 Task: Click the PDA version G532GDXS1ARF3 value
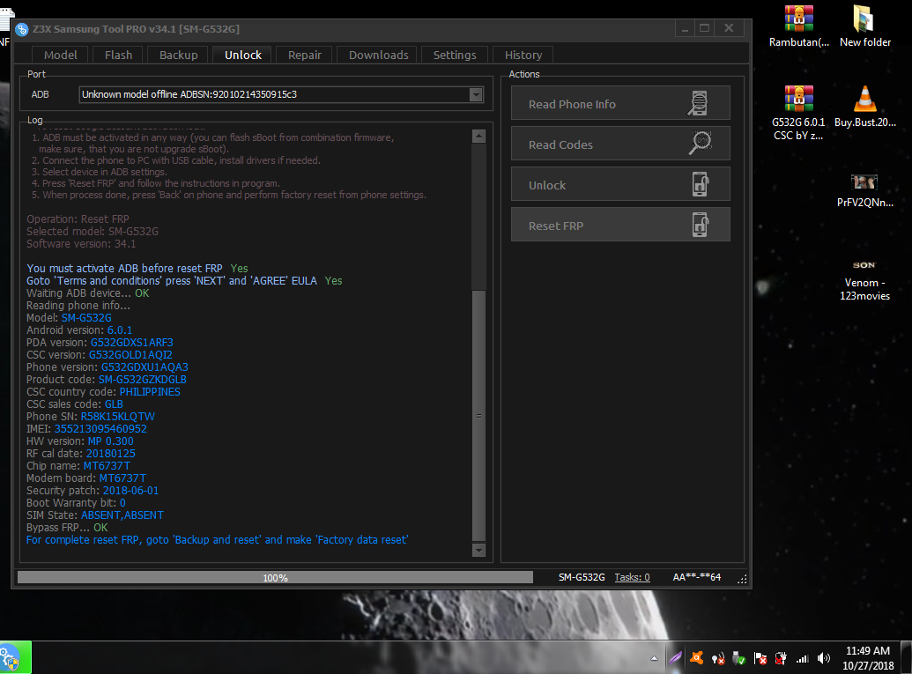click(132, 343)
